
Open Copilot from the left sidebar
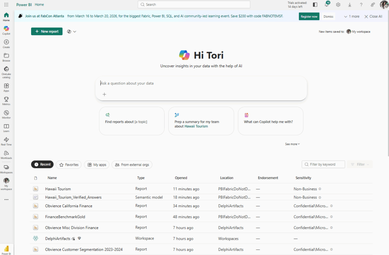[6, 30]
